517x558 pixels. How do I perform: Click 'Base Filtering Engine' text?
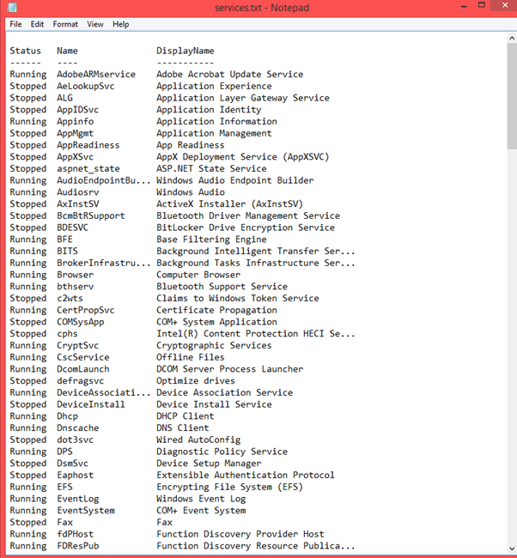click(x=211, y=240)
